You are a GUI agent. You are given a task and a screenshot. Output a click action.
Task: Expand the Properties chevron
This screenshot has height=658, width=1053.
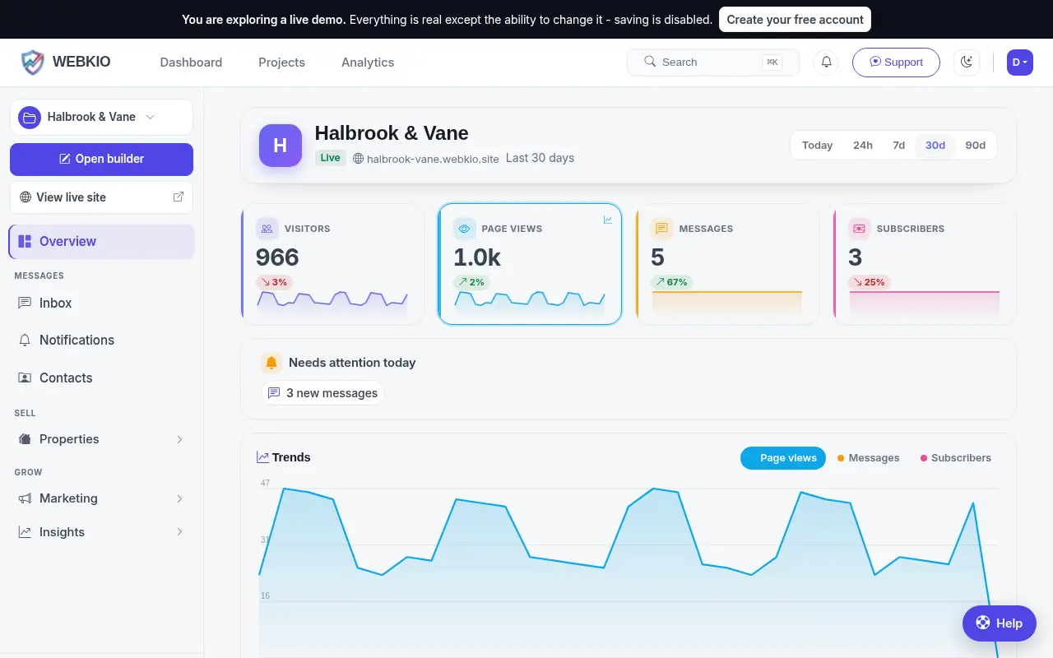(179, 439)
